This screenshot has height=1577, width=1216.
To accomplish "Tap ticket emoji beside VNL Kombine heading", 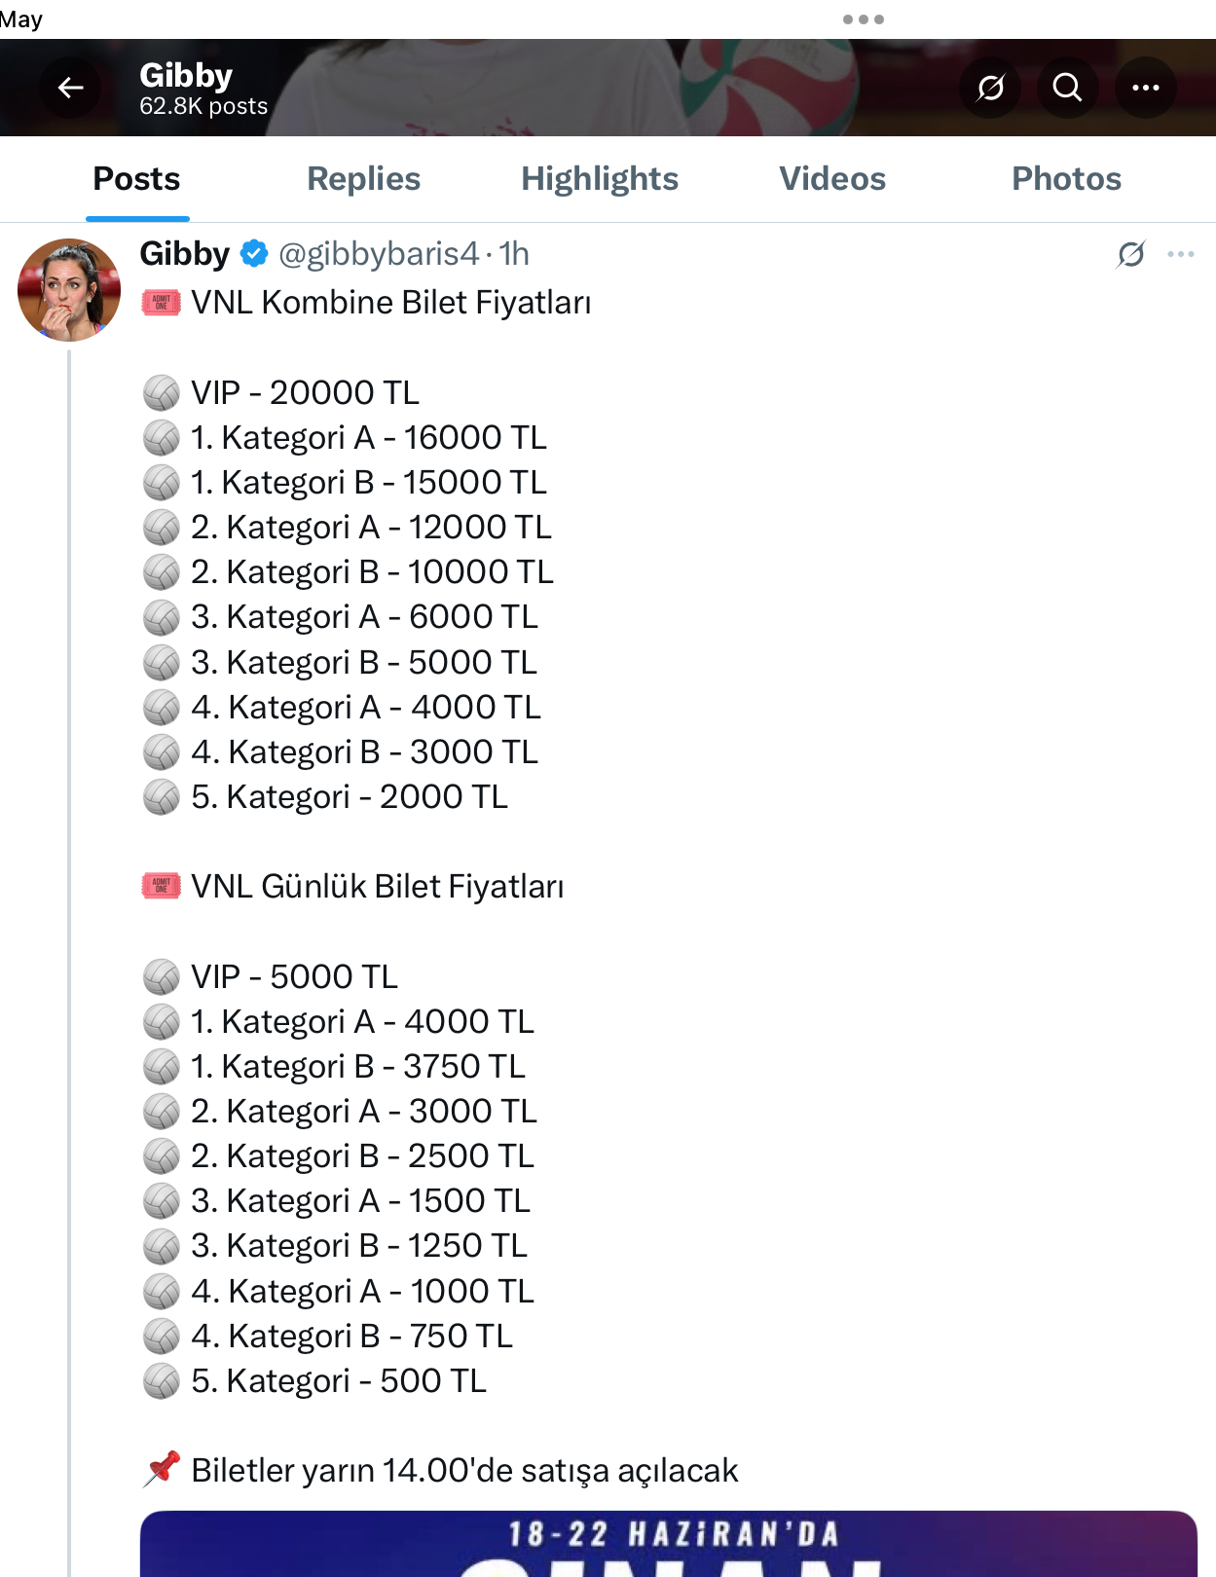I will click(162, 303).
